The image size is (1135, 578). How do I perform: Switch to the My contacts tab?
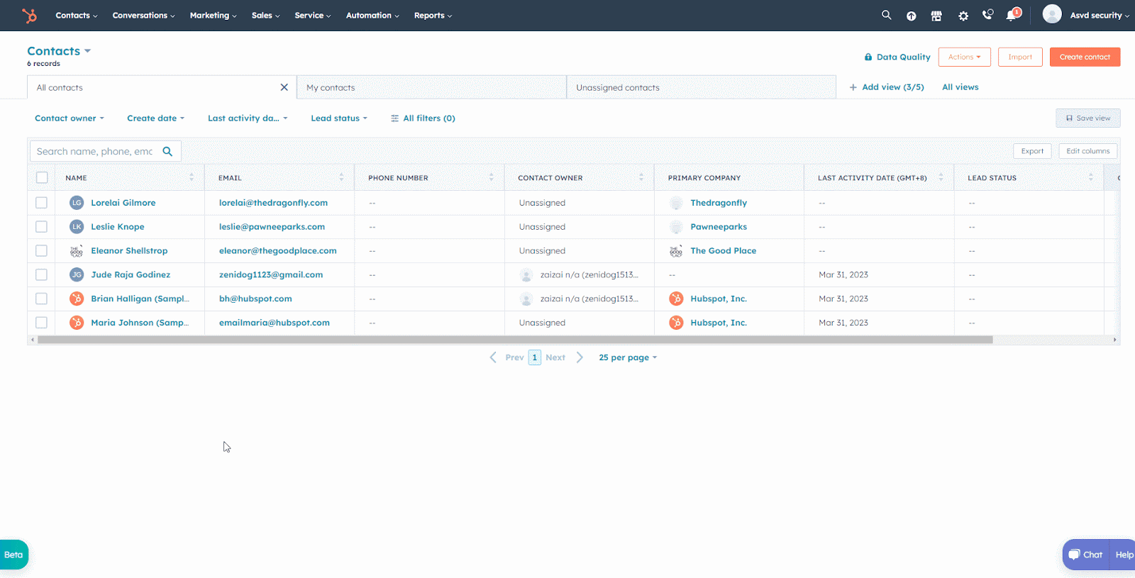coord(431,87)
